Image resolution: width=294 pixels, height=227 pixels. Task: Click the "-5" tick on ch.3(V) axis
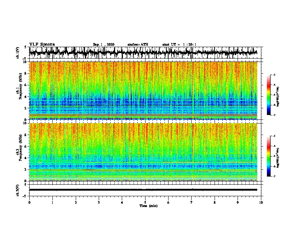click(x=25, y=196)
